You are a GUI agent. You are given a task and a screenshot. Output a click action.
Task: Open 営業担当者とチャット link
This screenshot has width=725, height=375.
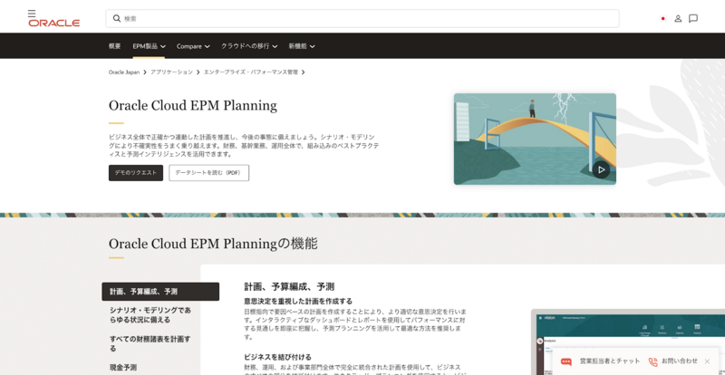610,361
